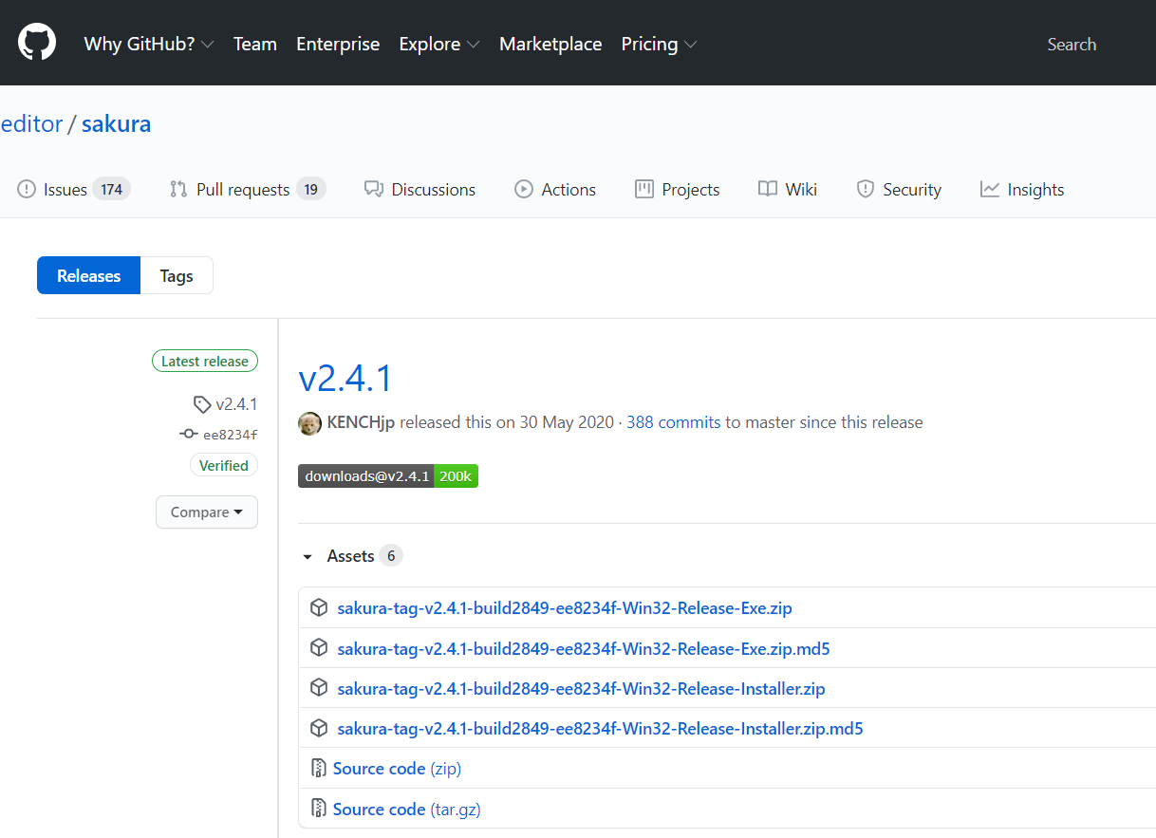Switch to the Issues tab
1156x838 pixels.
[x=74, y=189]
